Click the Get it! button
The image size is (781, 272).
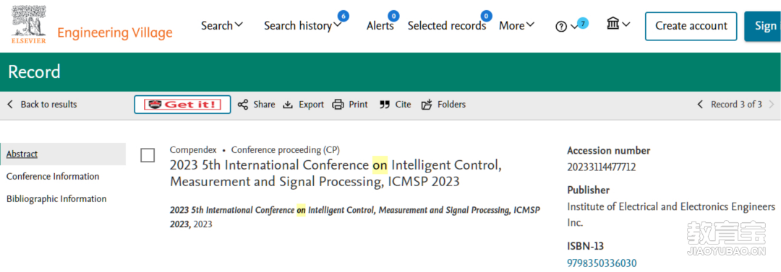point(182,105)
